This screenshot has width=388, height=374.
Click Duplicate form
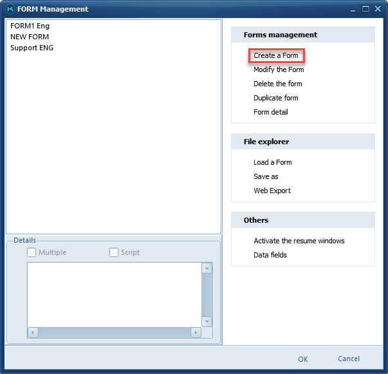[x=275, y=98]
